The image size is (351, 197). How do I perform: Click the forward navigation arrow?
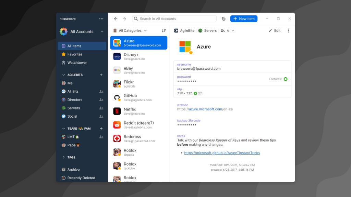click(x=124, y=19)
